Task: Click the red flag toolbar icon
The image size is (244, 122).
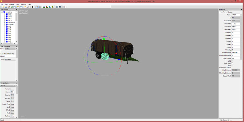Action: [65, 7]
